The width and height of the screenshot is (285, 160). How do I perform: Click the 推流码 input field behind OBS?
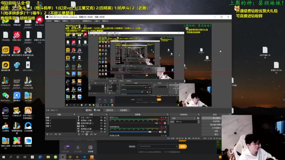[158, 146]
